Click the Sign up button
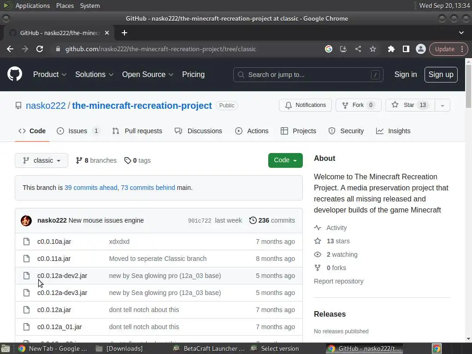 coord(441,74)
